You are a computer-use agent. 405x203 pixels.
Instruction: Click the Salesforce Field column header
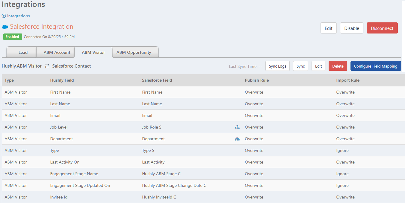coord(157,80)
